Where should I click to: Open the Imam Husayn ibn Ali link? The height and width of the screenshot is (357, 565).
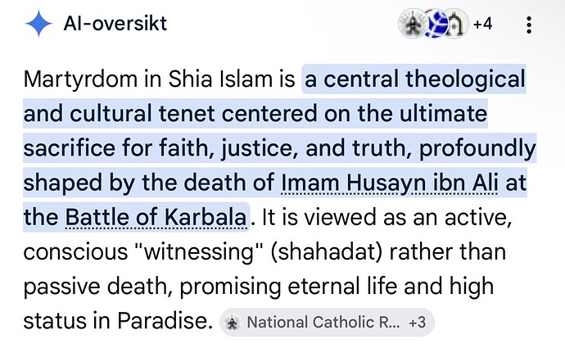click(x=392, y=183)
